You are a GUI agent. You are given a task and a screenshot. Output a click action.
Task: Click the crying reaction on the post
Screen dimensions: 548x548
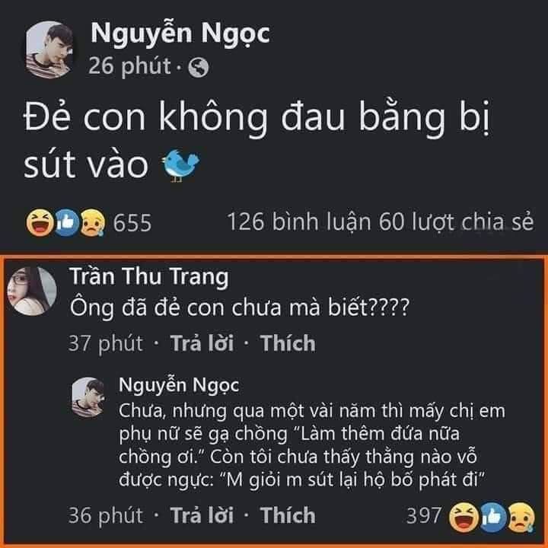[93, 222]
